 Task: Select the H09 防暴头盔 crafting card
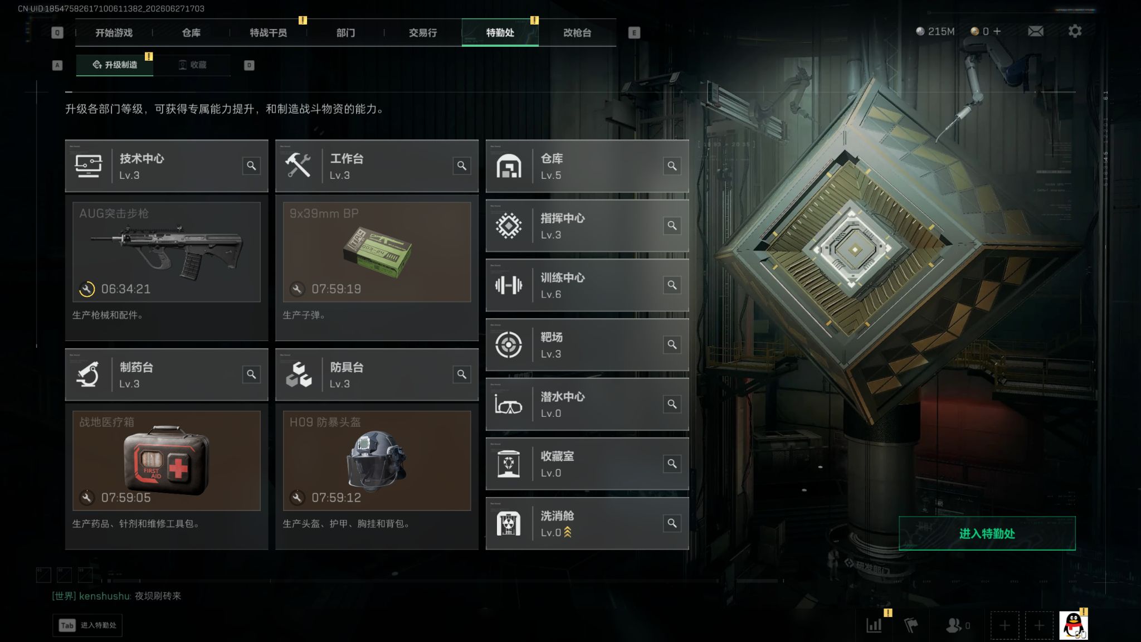coord(377,460)
